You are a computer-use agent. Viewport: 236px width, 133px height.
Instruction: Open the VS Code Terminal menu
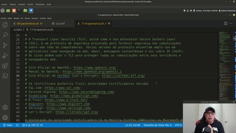43,18
